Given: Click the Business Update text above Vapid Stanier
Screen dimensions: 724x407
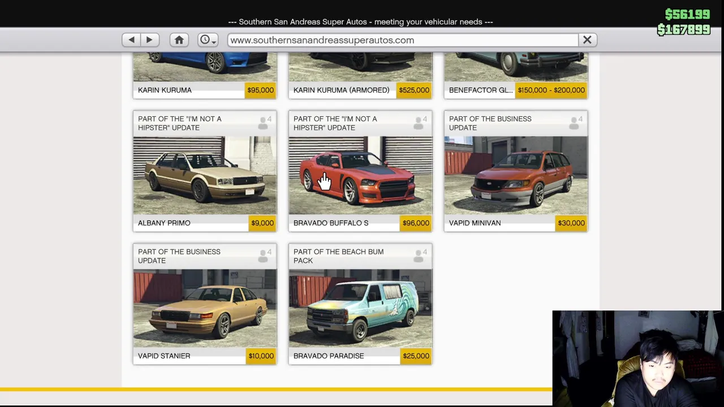Looking at the screenshot, I should (179, 256).
